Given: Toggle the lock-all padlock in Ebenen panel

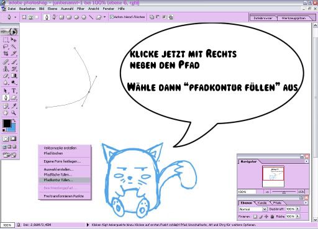Looking at the screenshot, I should 272,217.
